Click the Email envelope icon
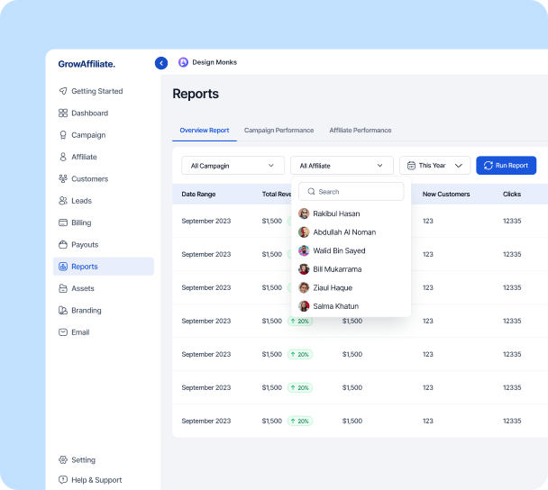The width and height of the screenshot is (548, 490). tap(63, 332)
